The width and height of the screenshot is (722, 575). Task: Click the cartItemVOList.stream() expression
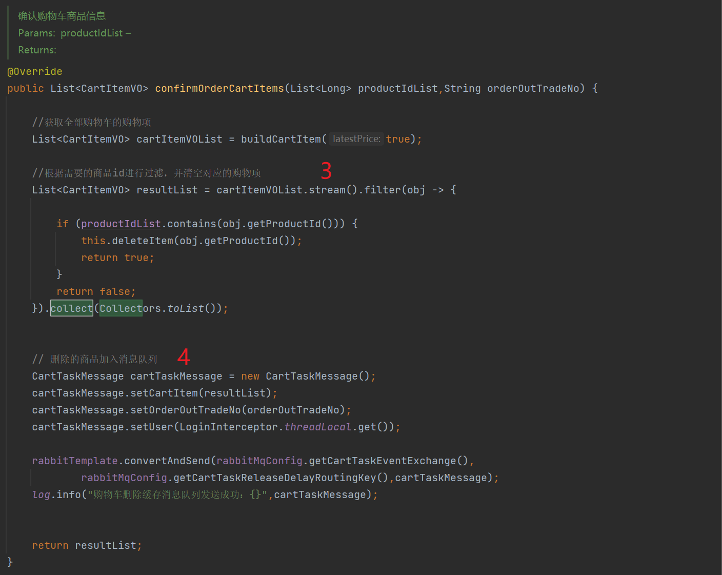[287, 190]
